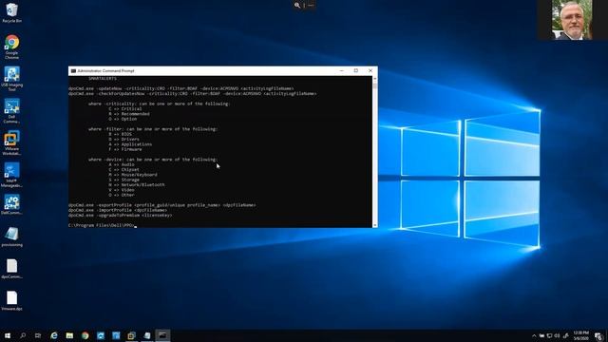Viewport: 608px width, 342px height.
Task: Click the 'D => Drivers' line
Action: click(x=123, y=140)
